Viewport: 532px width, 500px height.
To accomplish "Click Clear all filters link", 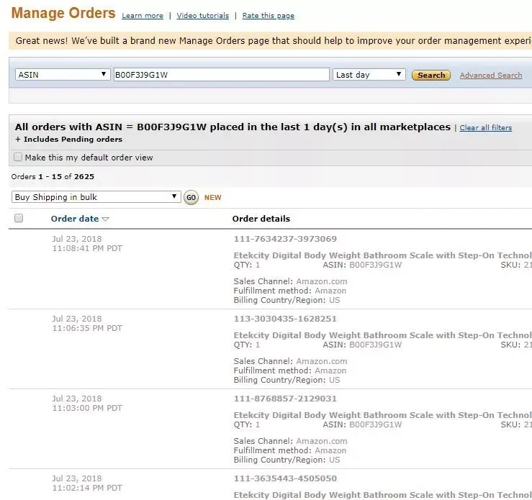I will coord(485,128).
